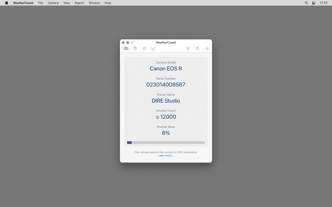This screenshot has width=332, height=207.
Task: Open the View menu
Action: coord(66,3)
